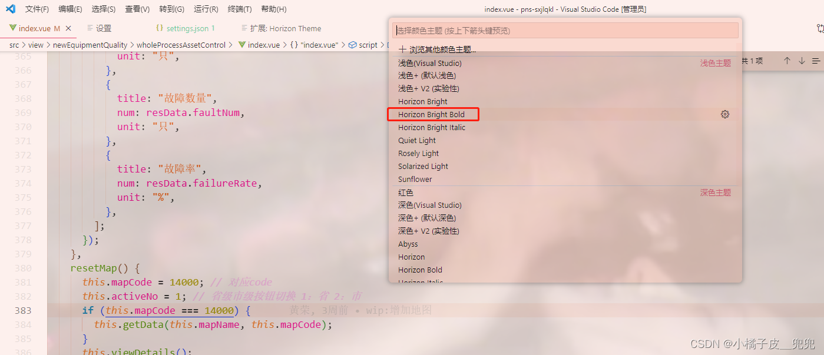Viewport: 824px width, 355px height.
Task: Click the VS Code logo icon
Action: 10,9
